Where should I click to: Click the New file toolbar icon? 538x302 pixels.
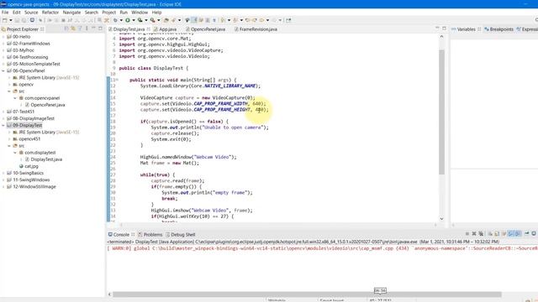click(5, 20)
